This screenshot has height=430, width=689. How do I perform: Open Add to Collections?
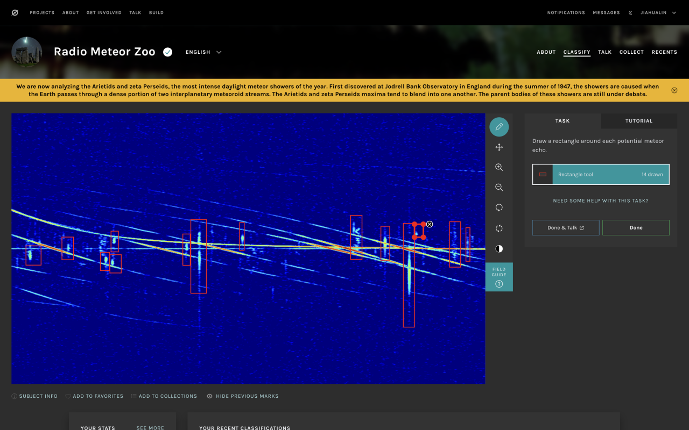coord(164,396)
